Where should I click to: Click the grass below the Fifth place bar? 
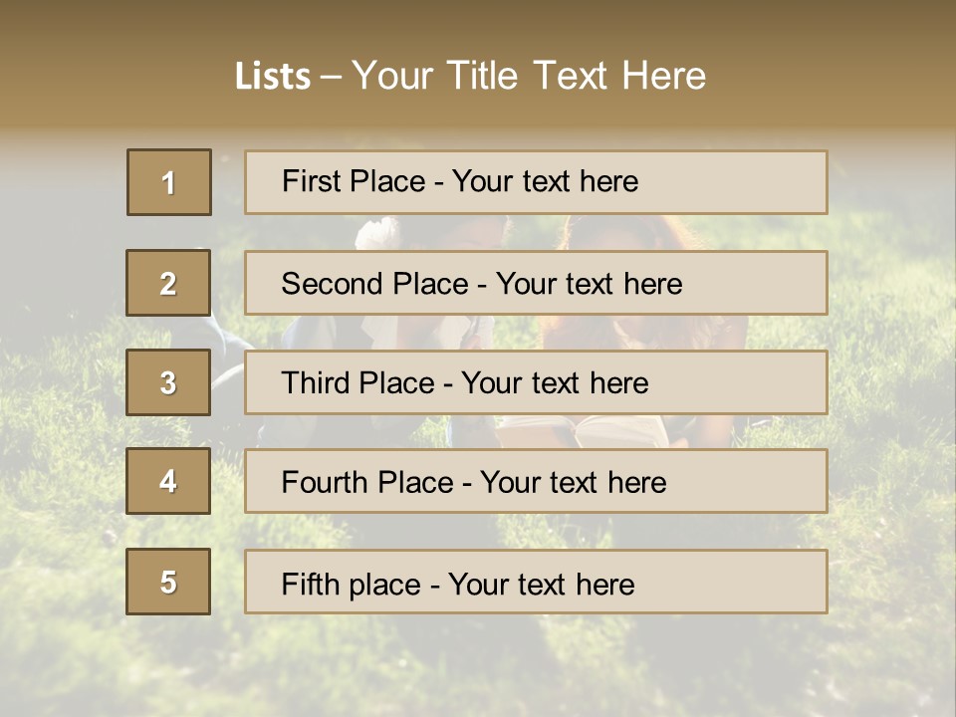click(537, 664)
